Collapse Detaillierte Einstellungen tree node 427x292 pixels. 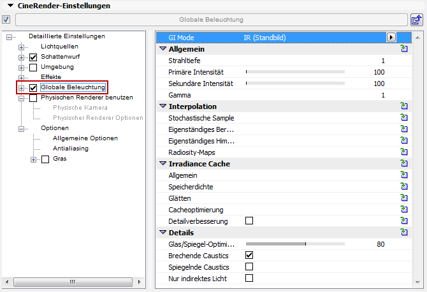[x=10, y=37]
